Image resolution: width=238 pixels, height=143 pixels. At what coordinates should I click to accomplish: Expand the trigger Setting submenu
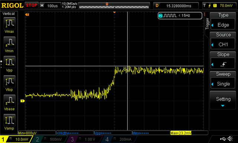tap(223, 100)
